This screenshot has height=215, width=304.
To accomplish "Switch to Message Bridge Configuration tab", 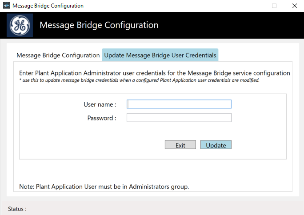I will tap(58, 55).
